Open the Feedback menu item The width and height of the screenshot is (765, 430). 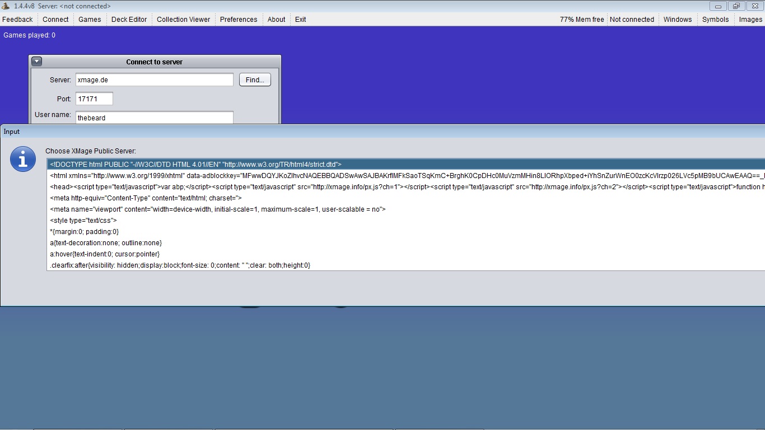pyautogui.click(x=18, y=19)
